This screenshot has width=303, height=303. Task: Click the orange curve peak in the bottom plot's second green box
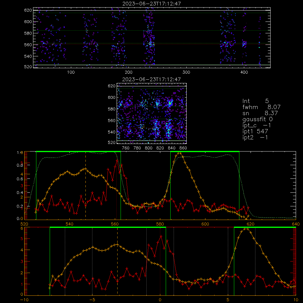[x=246, y=229]
